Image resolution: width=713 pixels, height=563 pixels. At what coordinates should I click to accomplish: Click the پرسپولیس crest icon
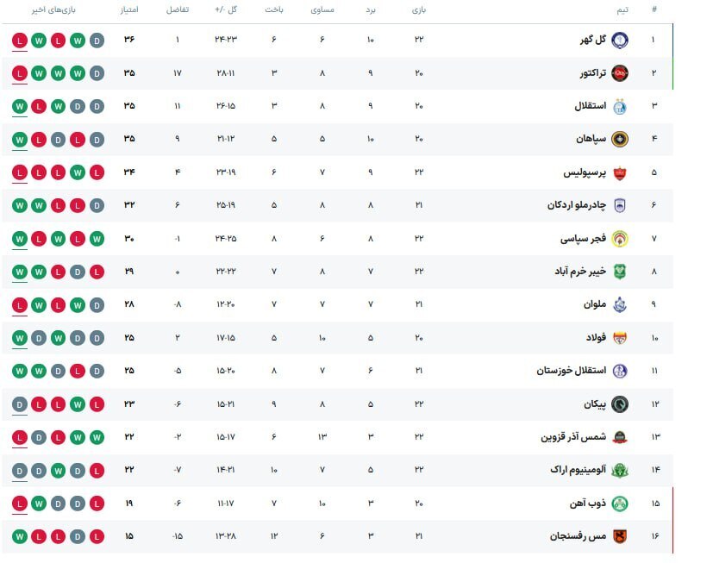click(x=621, y=172)
